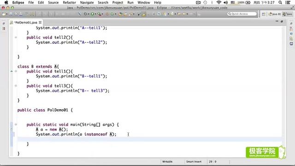Click the fifth icon in right trim bar

291,44
